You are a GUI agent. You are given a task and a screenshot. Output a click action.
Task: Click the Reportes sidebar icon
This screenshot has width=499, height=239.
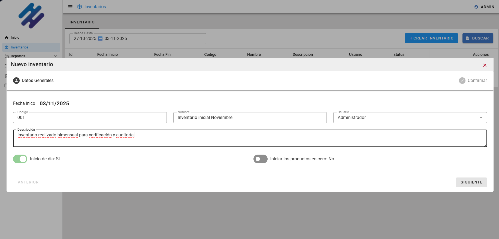point(7,56)
